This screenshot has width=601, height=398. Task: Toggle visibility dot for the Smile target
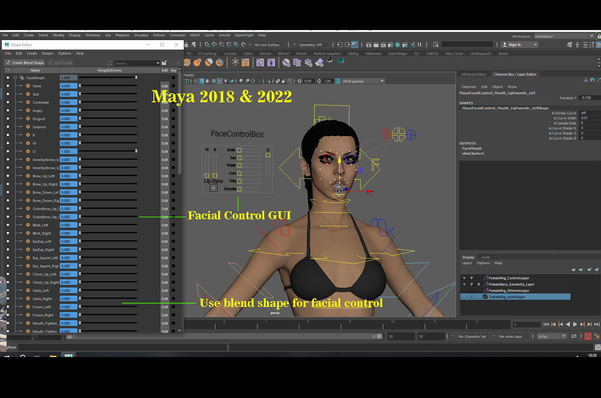(x=8, y=86)
